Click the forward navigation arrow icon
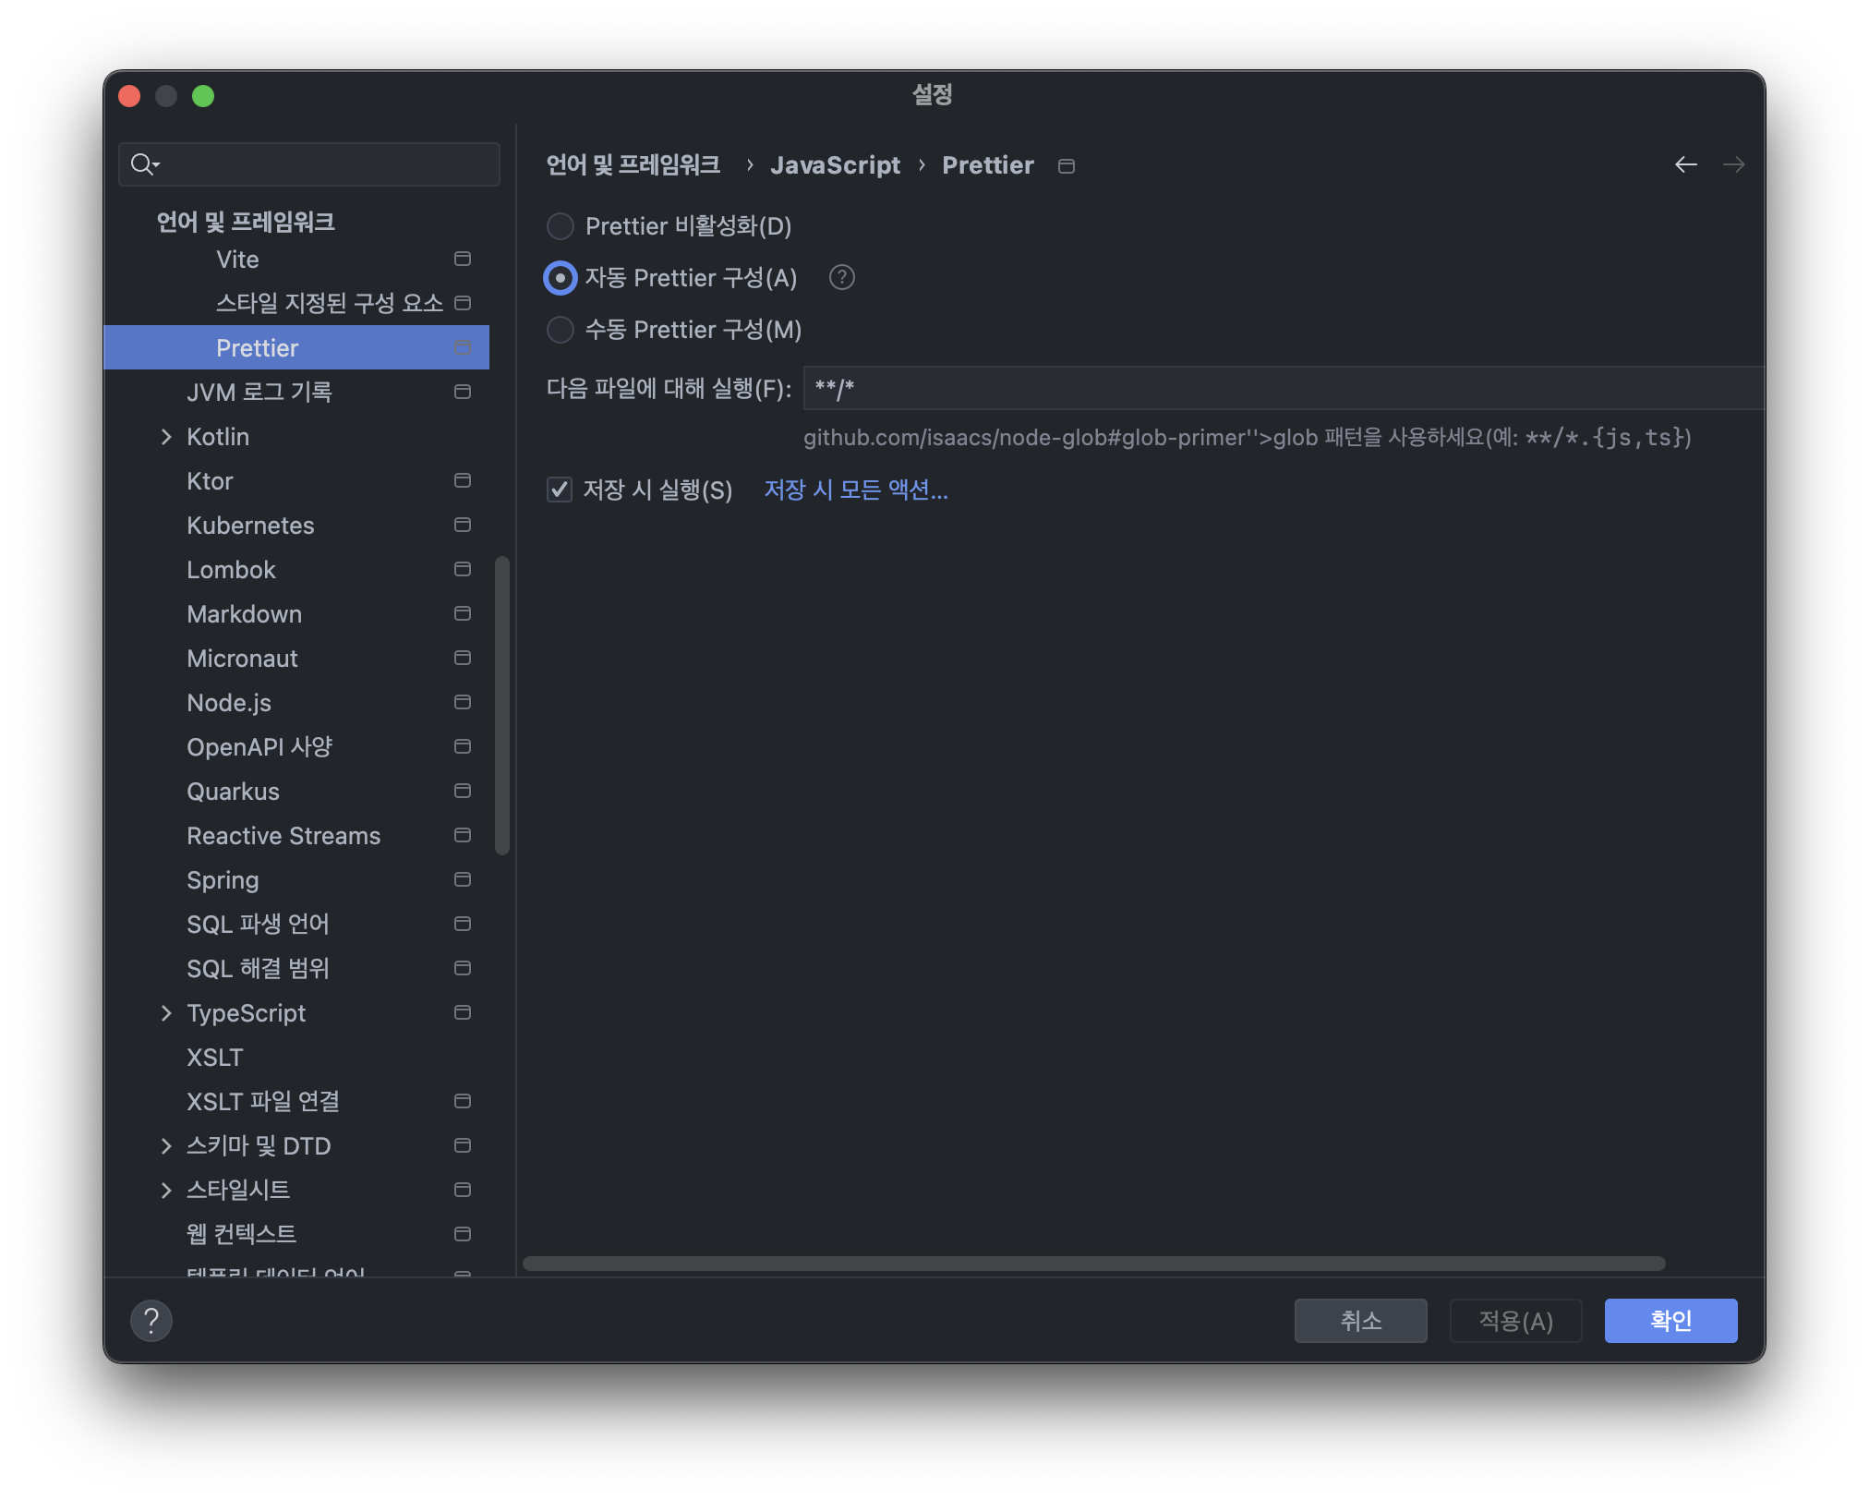 pyautogui.click(x=1733, y=164)
